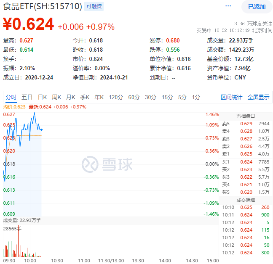Click the 五档盘口 order book header
273x264 pixels.
click(246, 116)
